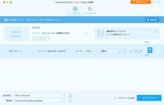Open the 字幕ない subtitle dropdown
This screenshot has height=105, width=164.
coord(110,51)
